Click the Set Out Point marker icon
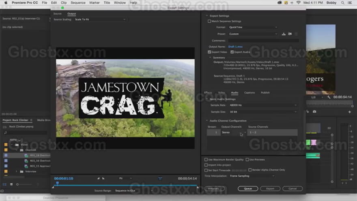Screen dimensions: 357x201 click(x=103, y=178)
